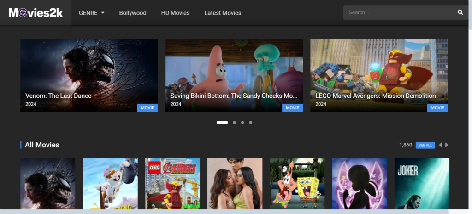Click the vertical page scrollbar
Image resolution: width=472 pixels, height=214 pixels.
point(470,15)
